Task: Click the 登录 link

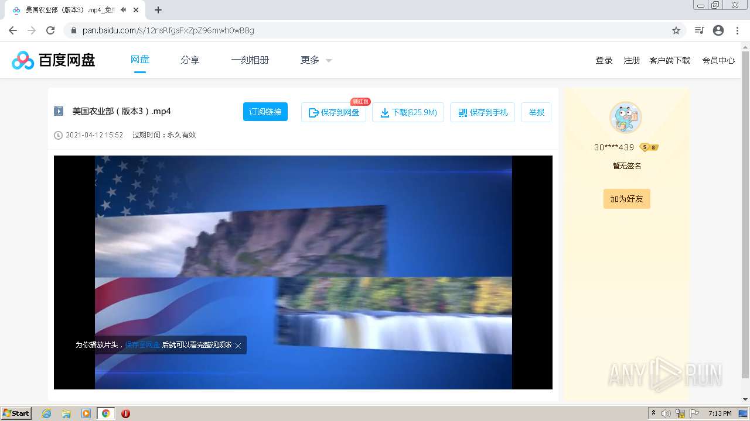Action: click(604, 60)
